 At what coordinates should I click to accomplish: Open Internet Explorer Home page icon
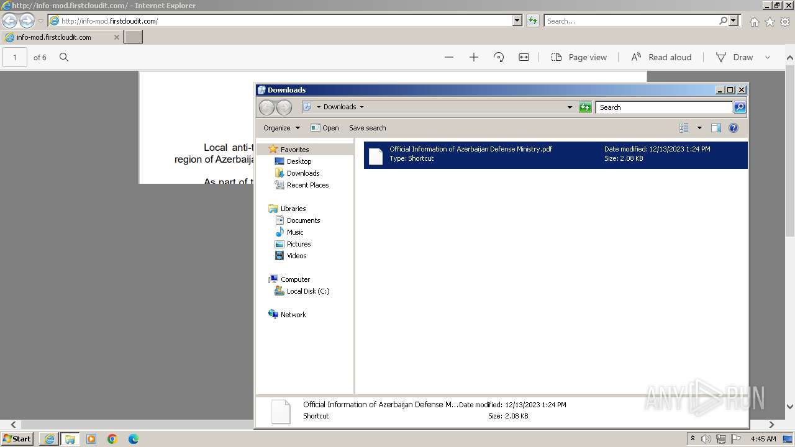(x=754, y=22)
